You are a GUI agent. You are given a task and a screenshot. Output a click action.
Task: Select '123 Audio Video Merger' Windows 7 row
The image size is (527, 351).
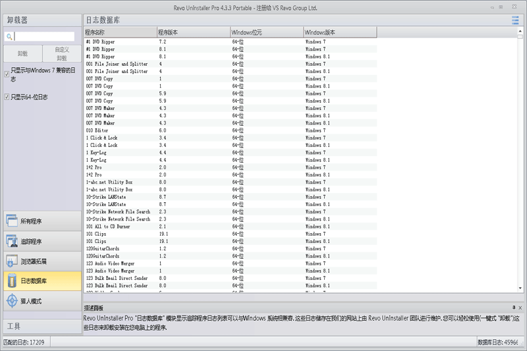230,263
